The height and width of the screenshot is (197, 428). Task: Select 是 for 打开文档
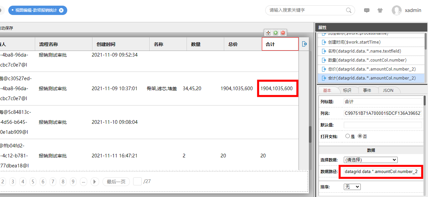tap(348, 136)
